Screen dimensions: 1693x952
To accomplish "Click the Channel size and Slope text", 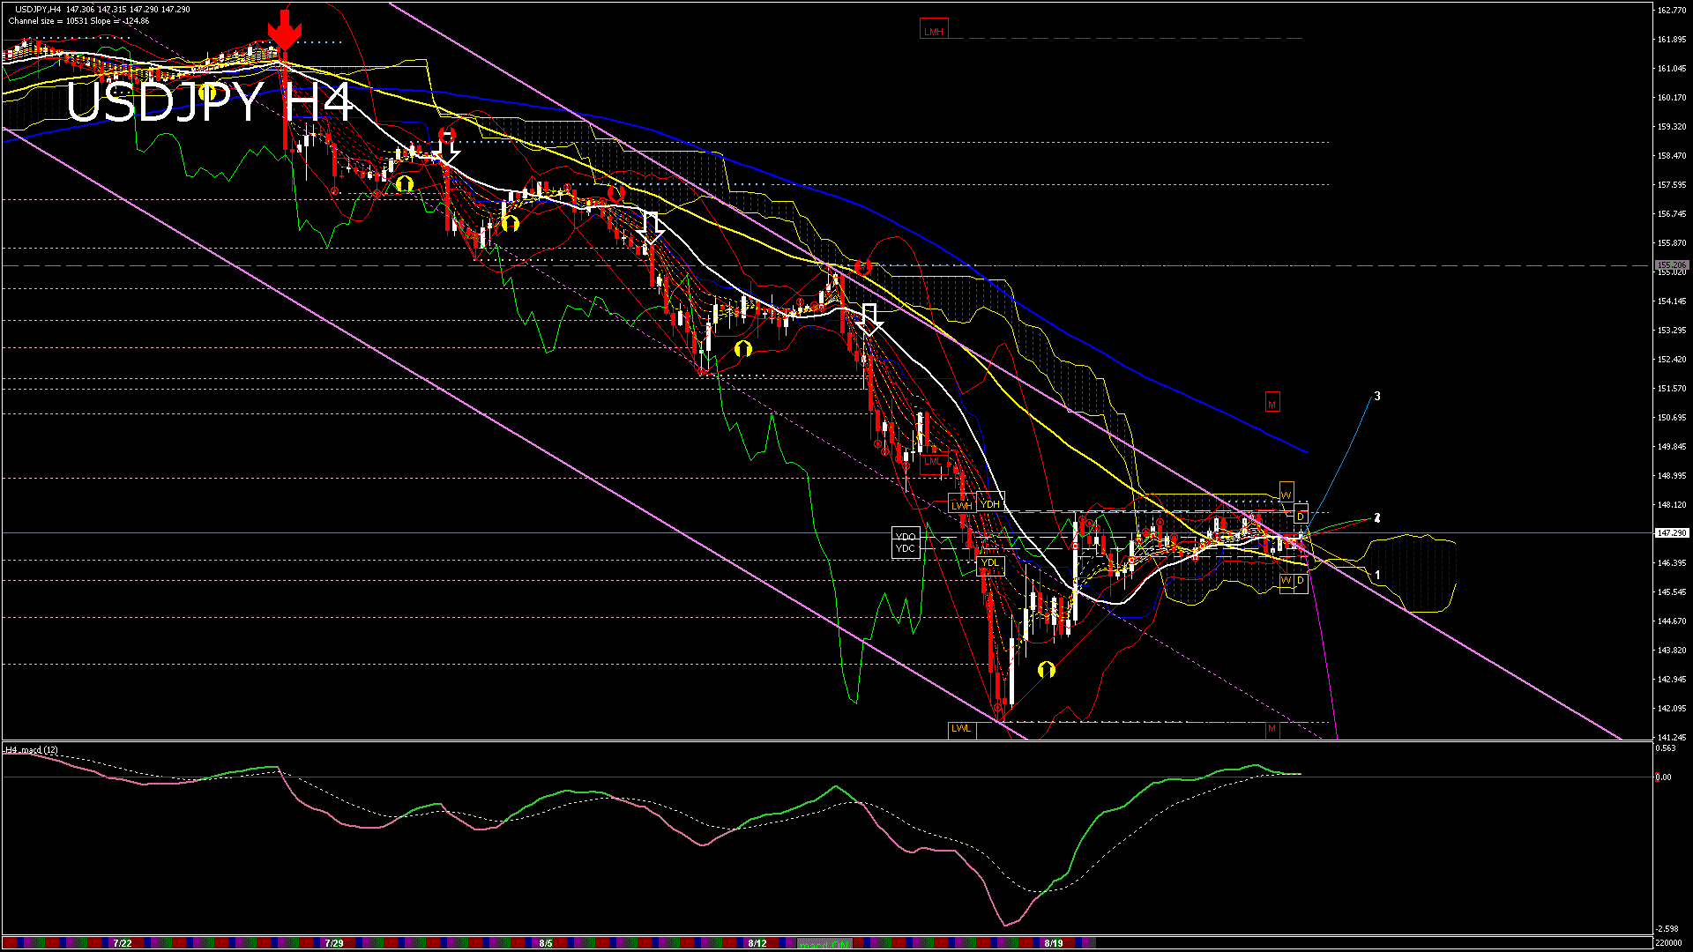I will (x=78, y=21).
